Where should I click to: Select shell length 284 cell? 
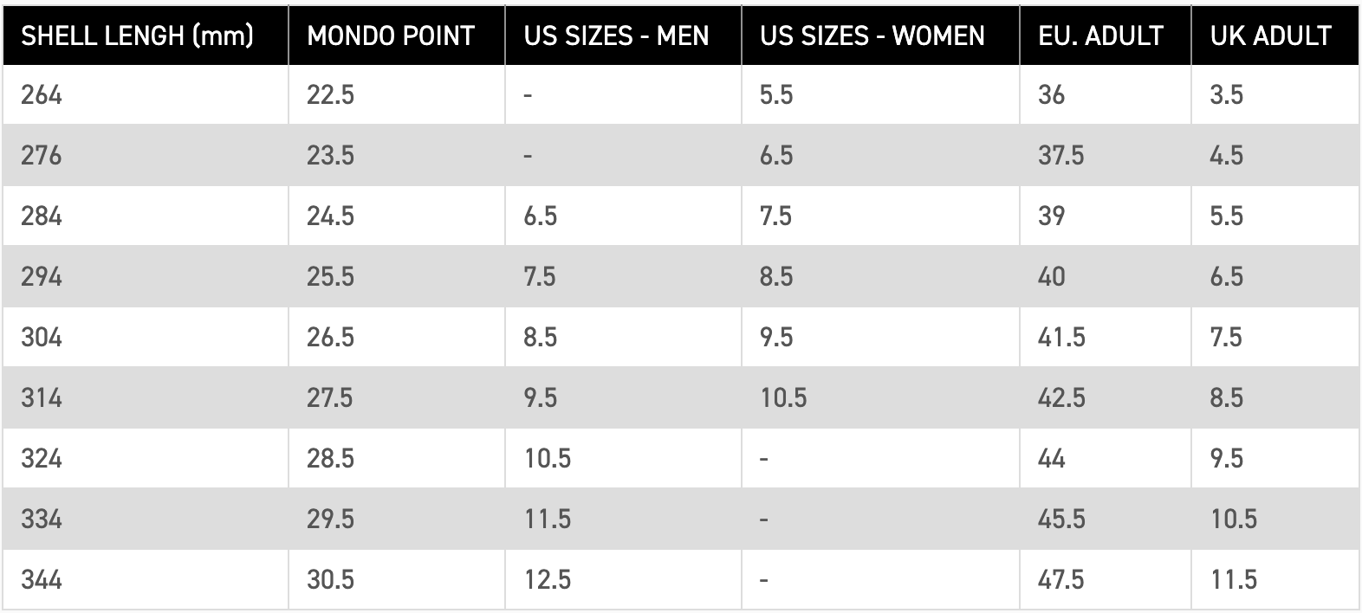145,216
